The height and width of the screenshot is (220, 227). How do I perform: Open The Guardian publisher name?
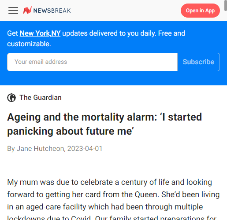pyautogui.click(x=41, y=98)
